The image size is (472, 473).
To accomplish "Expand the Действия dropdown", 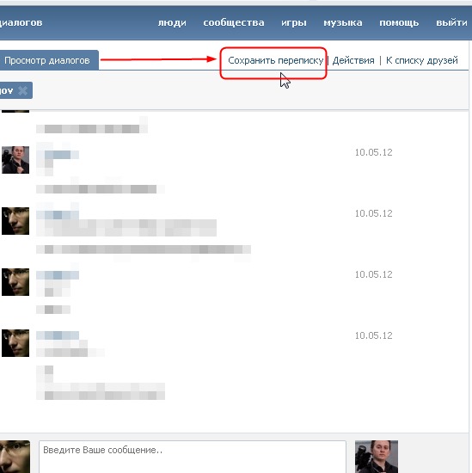I will tap(353, 60).
